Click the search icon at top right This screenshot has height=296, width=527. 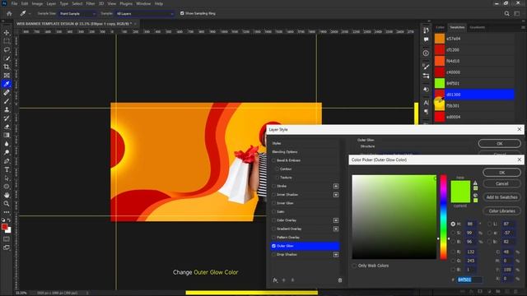pos(506,13)
